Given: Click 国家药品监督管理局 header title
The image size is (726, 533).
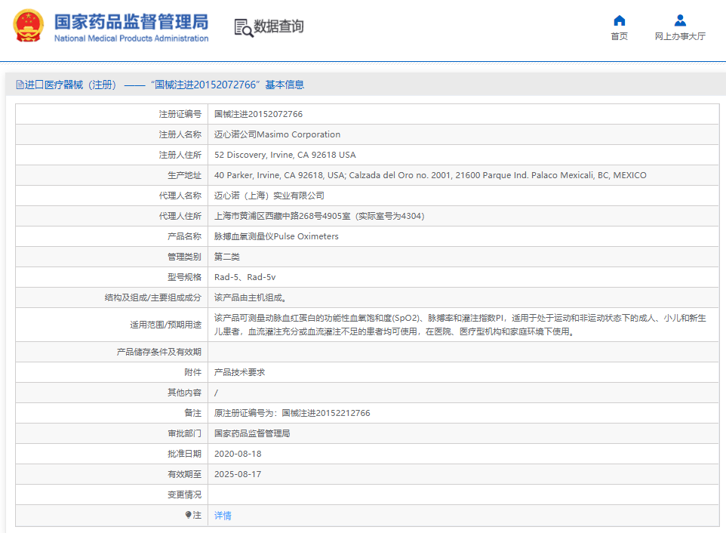Looking at the screenshot, I should 131,22.
